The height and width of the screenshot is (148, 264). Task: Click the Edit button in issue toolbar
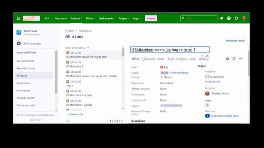[x=136, y=59]
